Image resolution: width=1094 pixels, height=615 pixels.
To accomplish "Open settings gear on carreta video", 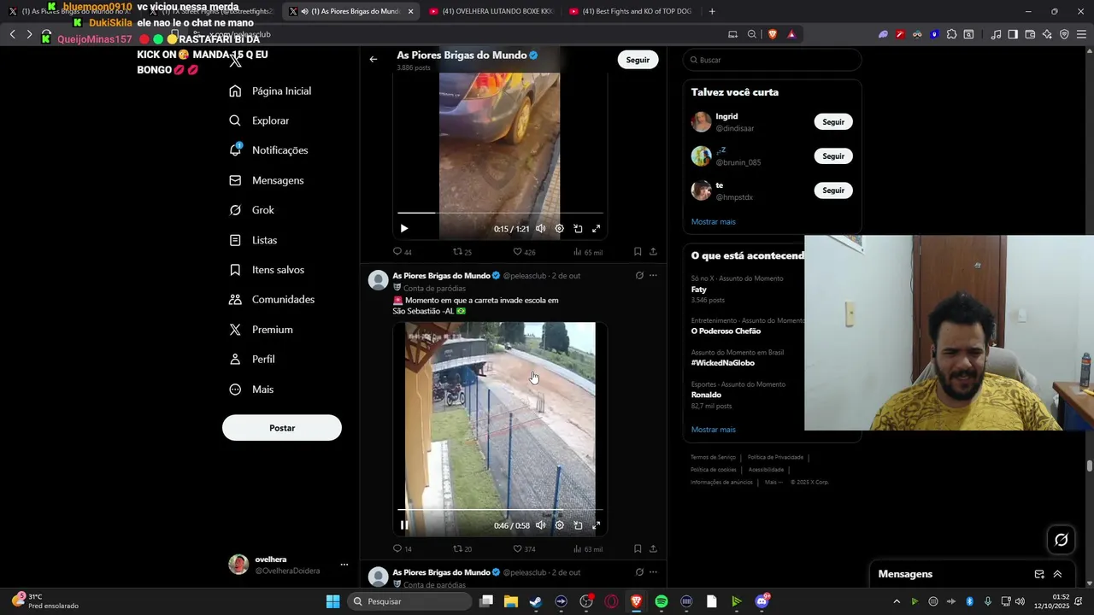I will 560,525.
